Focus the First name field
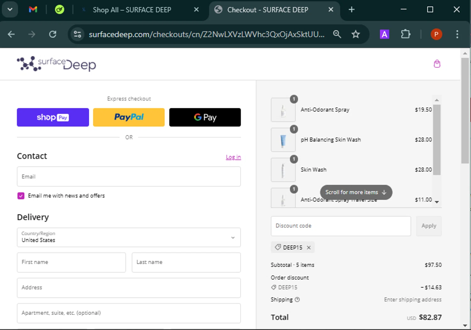471x330 pixels. (x=71, y=262)
